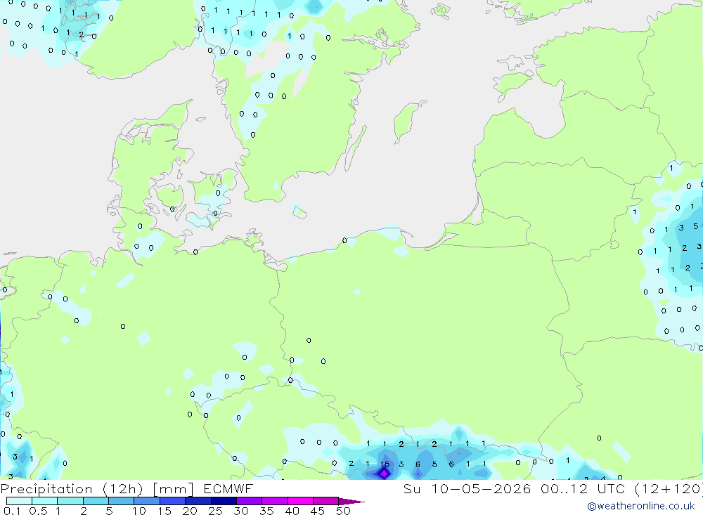Pick the 10–15 mm legend color swatch
The height and width of the screenshot is (515, 703).
[147, 501]
